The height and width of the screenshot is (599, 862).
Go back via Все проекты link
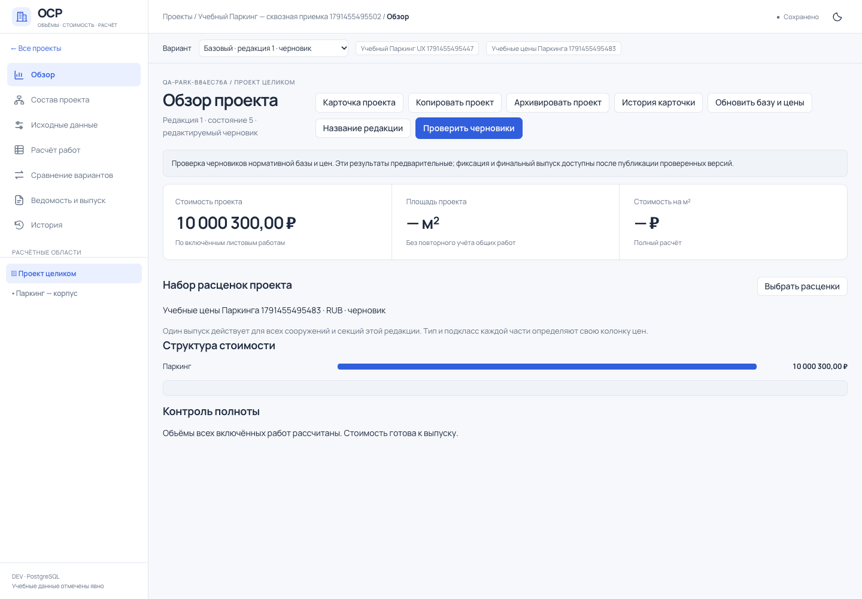pos(36,49)
